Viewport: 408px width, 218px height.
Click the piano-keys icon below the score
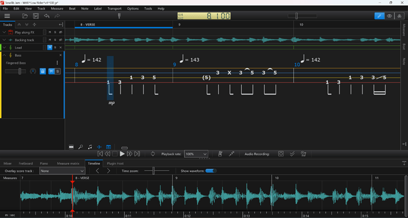[x=71, y=147]
